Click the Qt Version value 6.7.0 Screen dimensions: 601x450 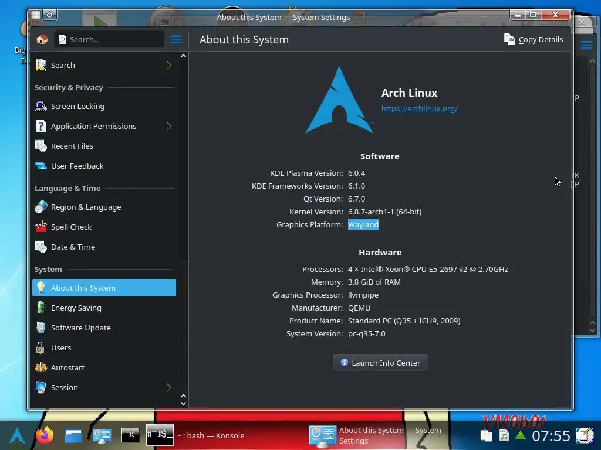pos(356,199)
